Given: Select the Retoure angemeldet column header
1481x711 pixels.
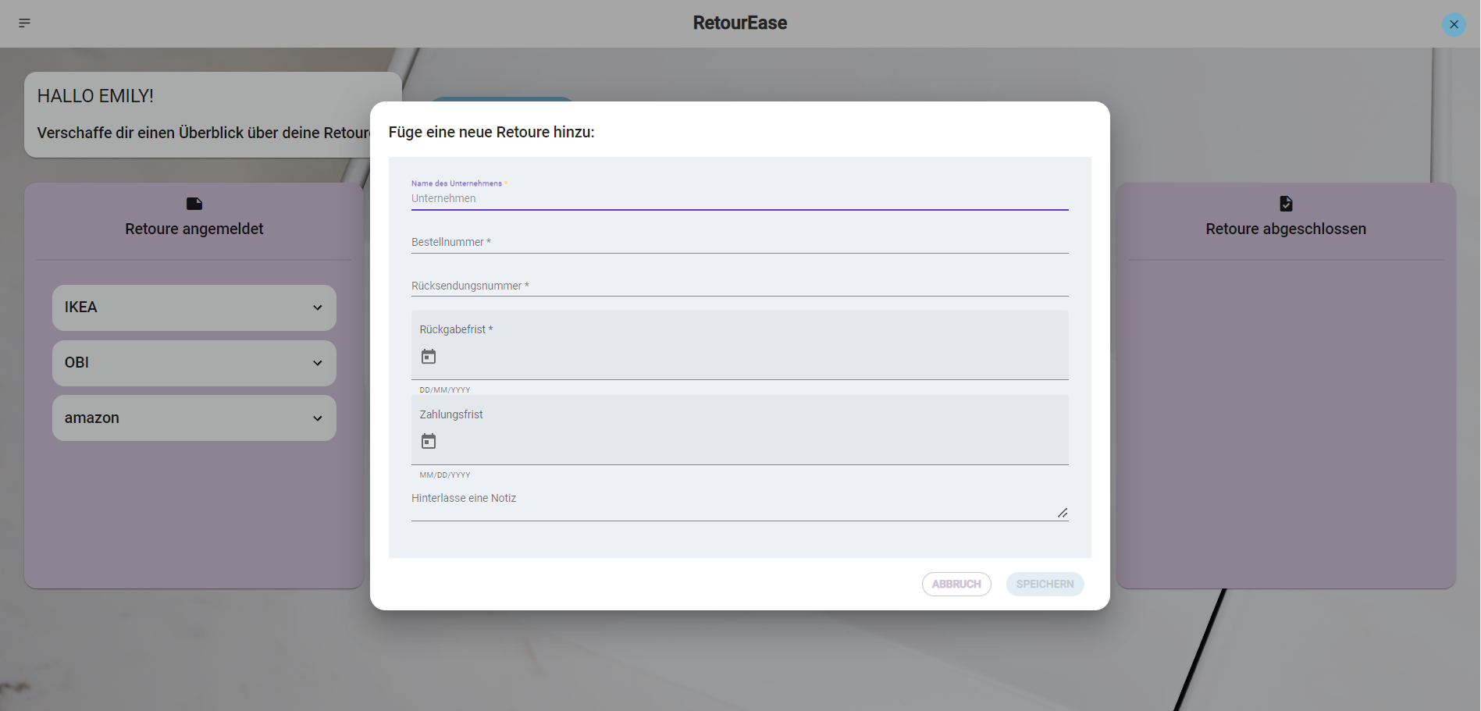Looking at the screenshot, I should click(x=194, y=229).
